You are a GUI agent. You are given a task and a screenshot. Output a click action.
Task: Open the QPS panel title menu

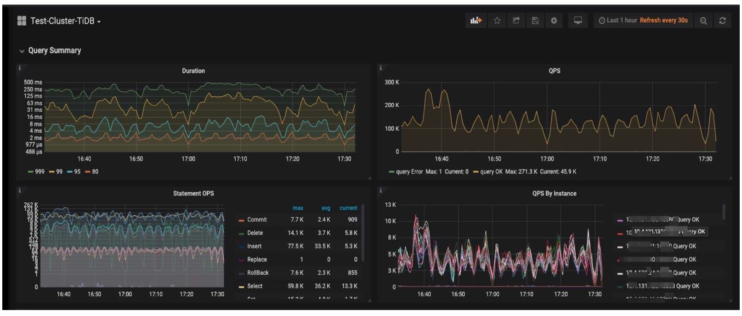click(x=554, y=71)
